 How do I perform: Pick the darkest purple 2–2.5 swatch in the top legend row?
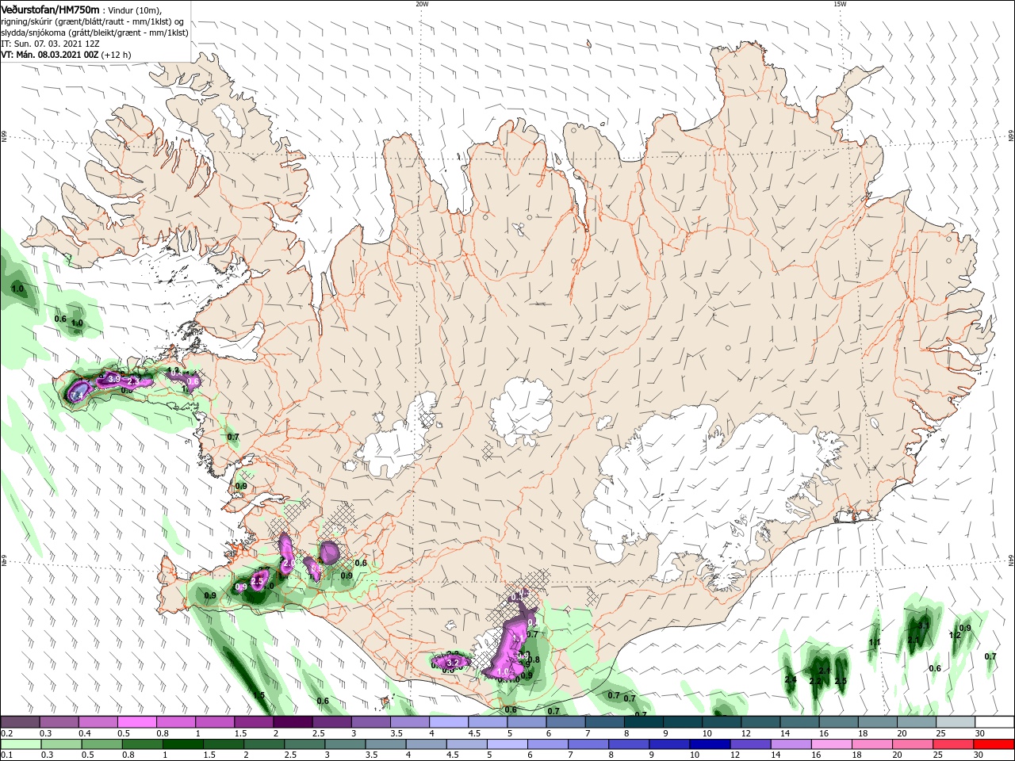point(293,722)
